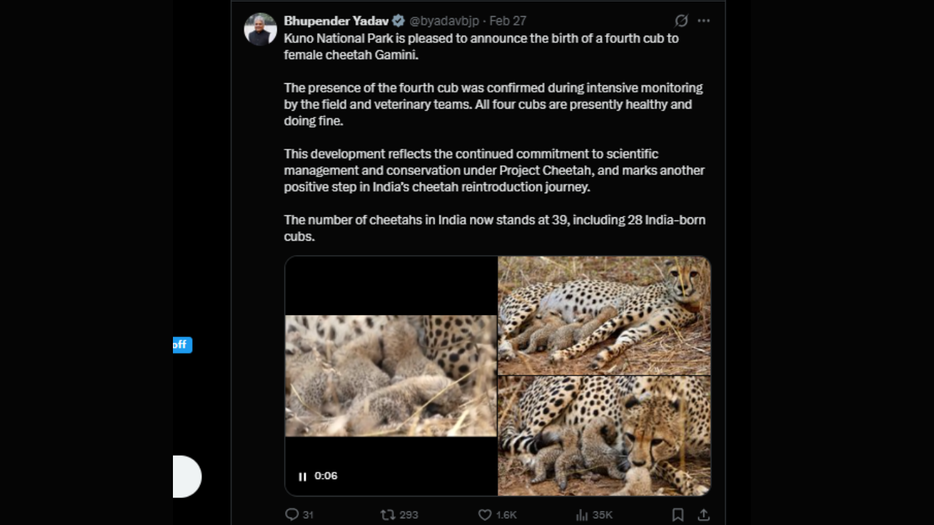Bookmark this Kuno National Park post
Image resolution: width=934 pixels, height=525 pixels.
point(678,515)
